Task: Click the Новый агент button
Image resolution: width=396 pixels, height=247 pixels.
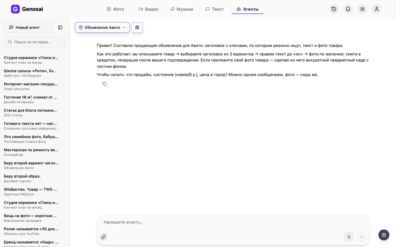Action: pos(28,27)
